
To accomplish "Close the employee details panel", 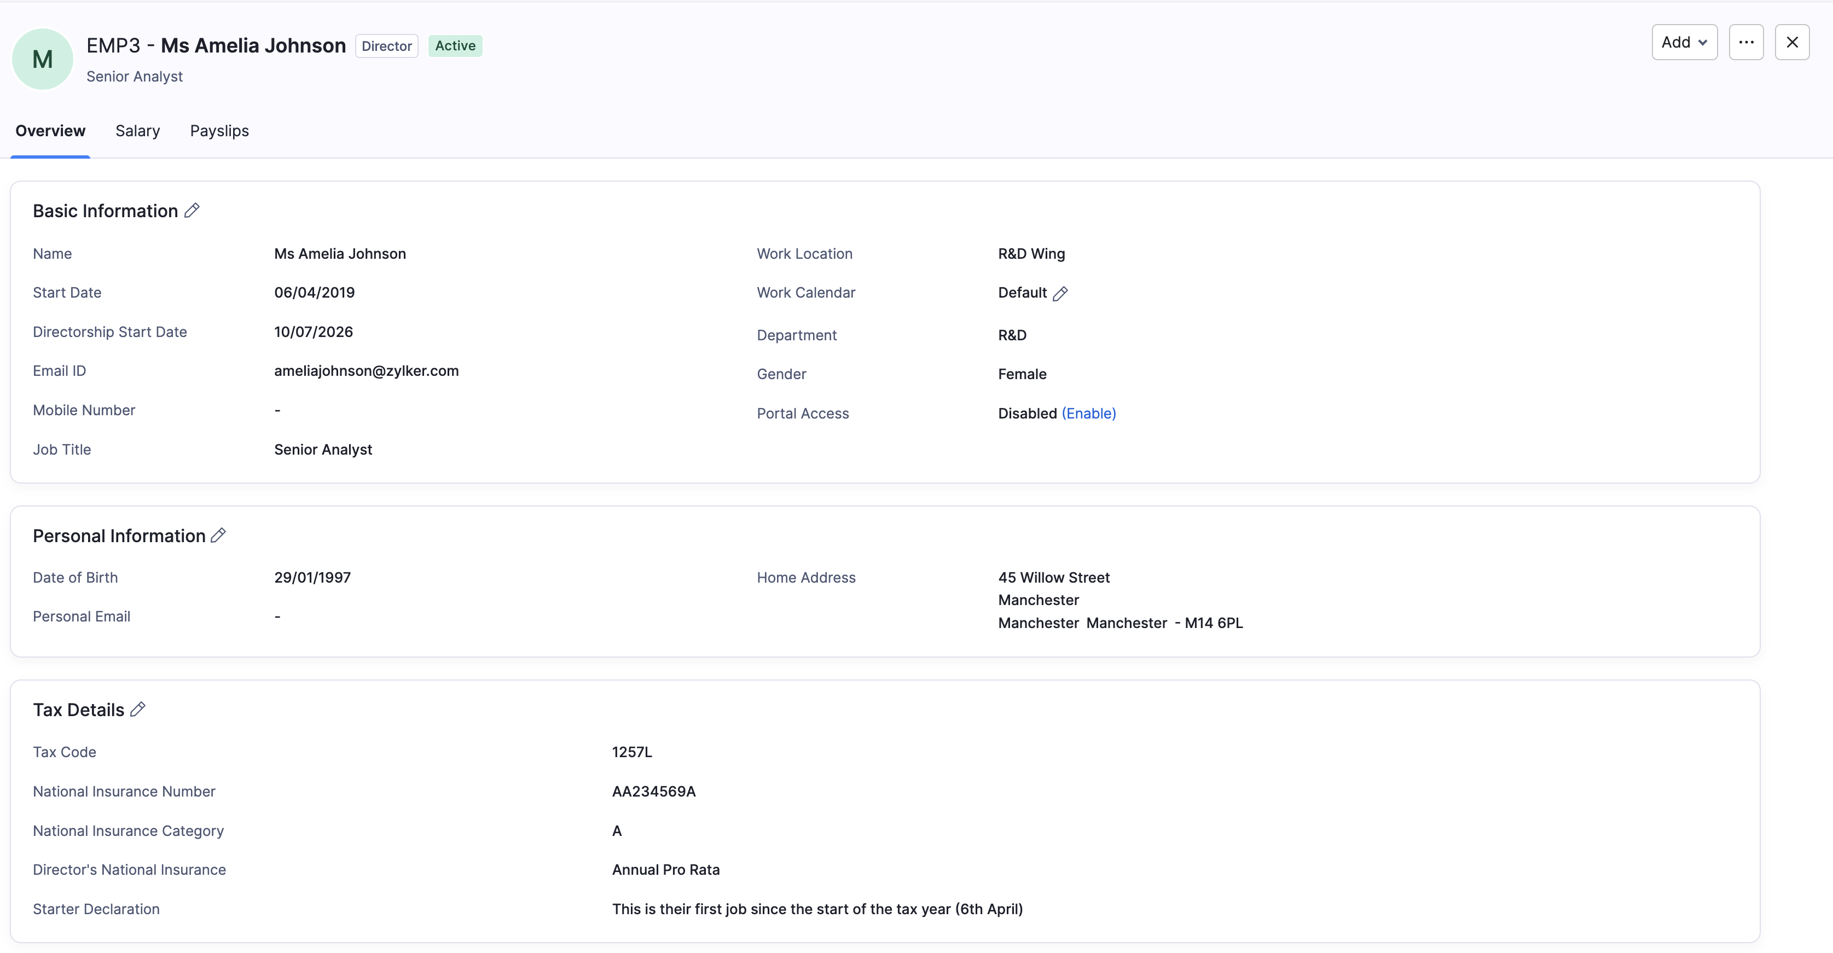I will [1792, 43].
